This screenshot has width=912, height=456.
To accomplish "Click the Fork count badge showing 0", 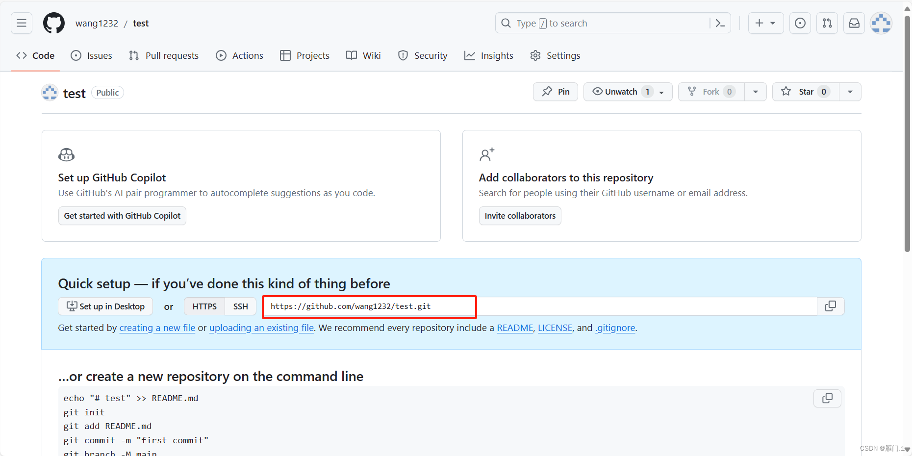I will [730, 92].
